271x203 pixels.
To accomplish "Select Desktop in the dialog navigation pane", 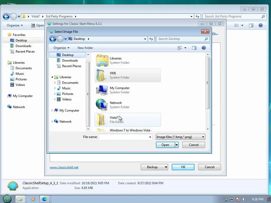I will 68,55.
